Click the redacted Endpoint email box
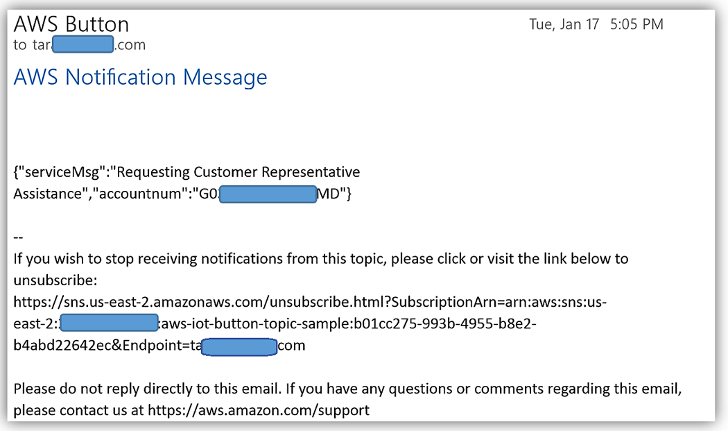 click(x=239, y=345)
